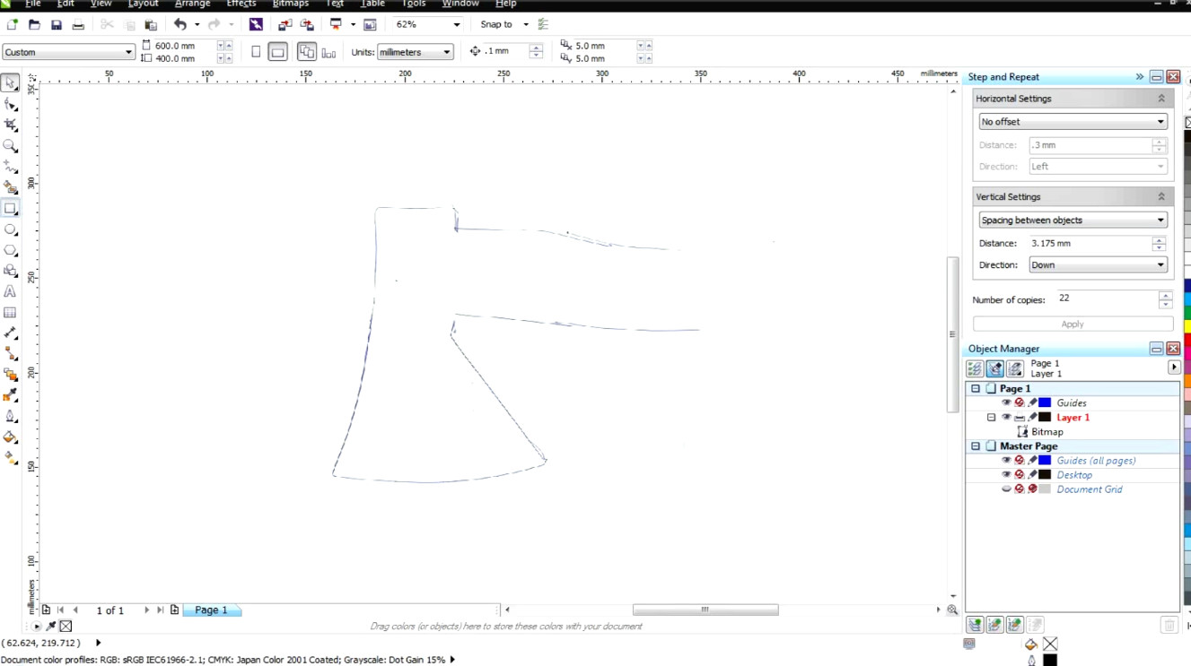Open a file with folder icon
The image size is (1191, 666).
(x=34, y=25)
